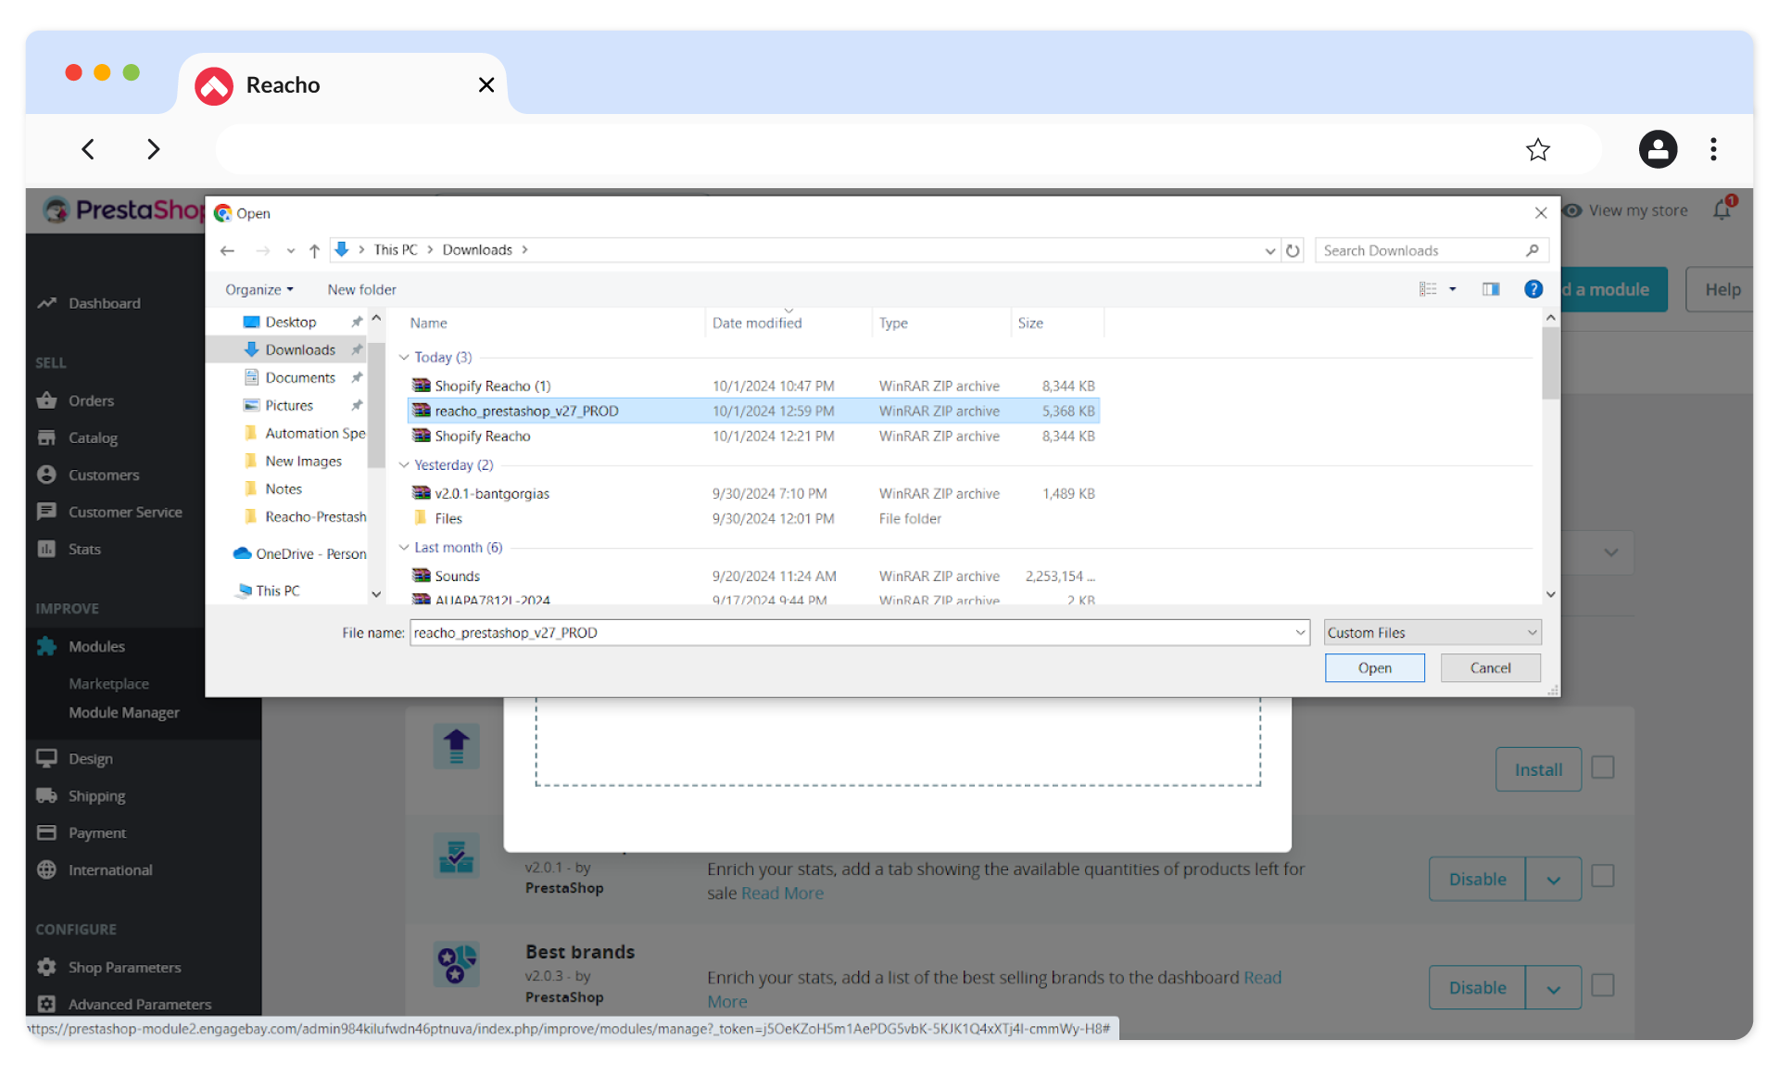Click the blue help question mark icon

click(x=1533, y=289)
